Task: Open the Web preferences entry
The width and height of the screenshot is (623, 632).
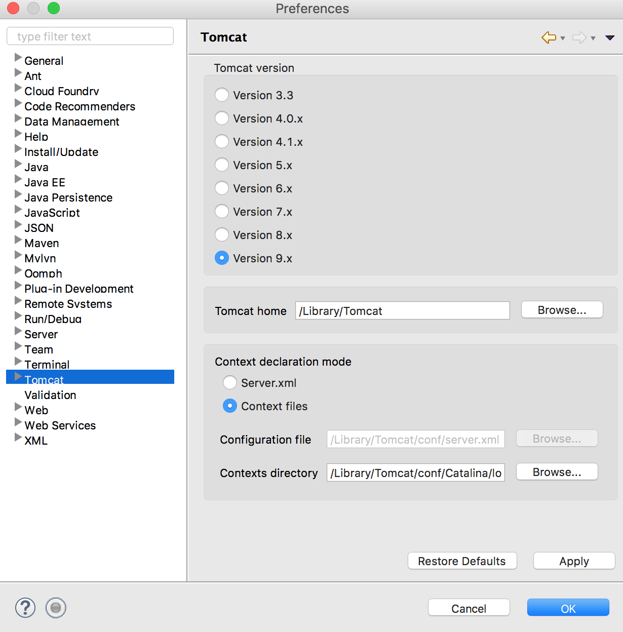Action: [36, 410]
